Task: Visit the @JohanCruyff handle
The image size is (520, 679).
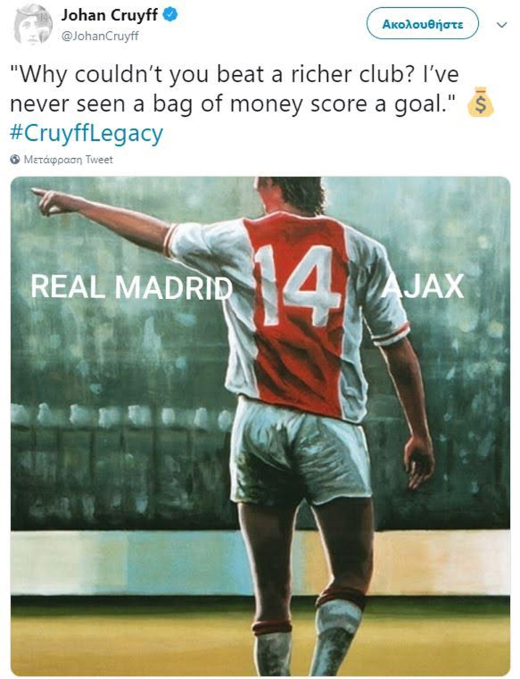Action: pyautogui.click(x=100, y=37)
